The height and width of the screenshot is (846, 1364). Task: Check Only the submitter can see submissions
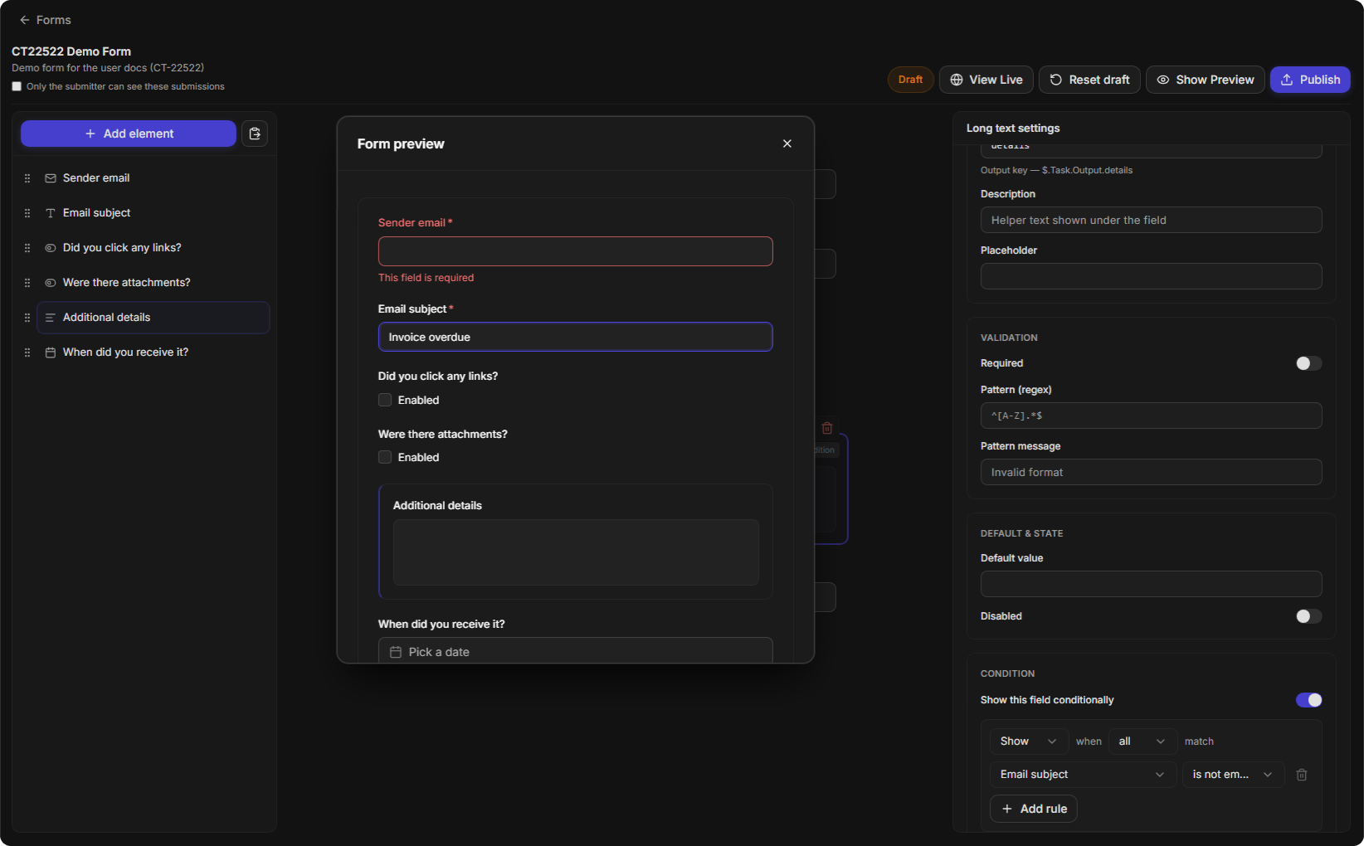[17, 86]
